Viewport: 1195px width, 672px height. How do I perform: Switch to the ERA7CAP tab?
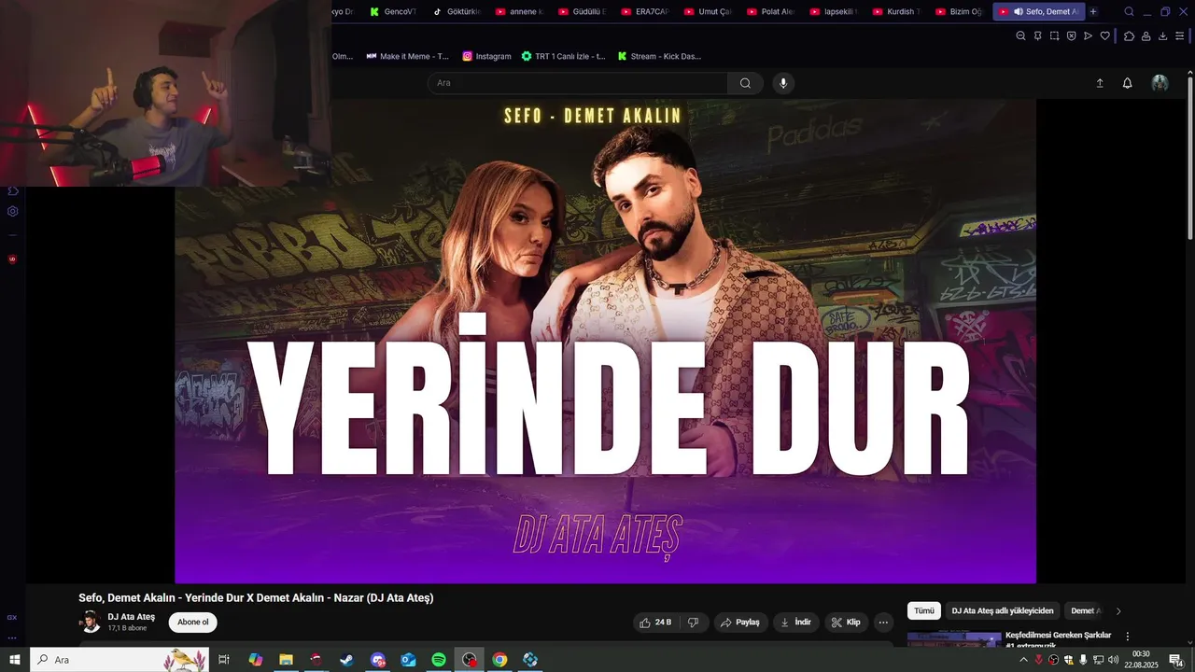(x=644, y=11)
